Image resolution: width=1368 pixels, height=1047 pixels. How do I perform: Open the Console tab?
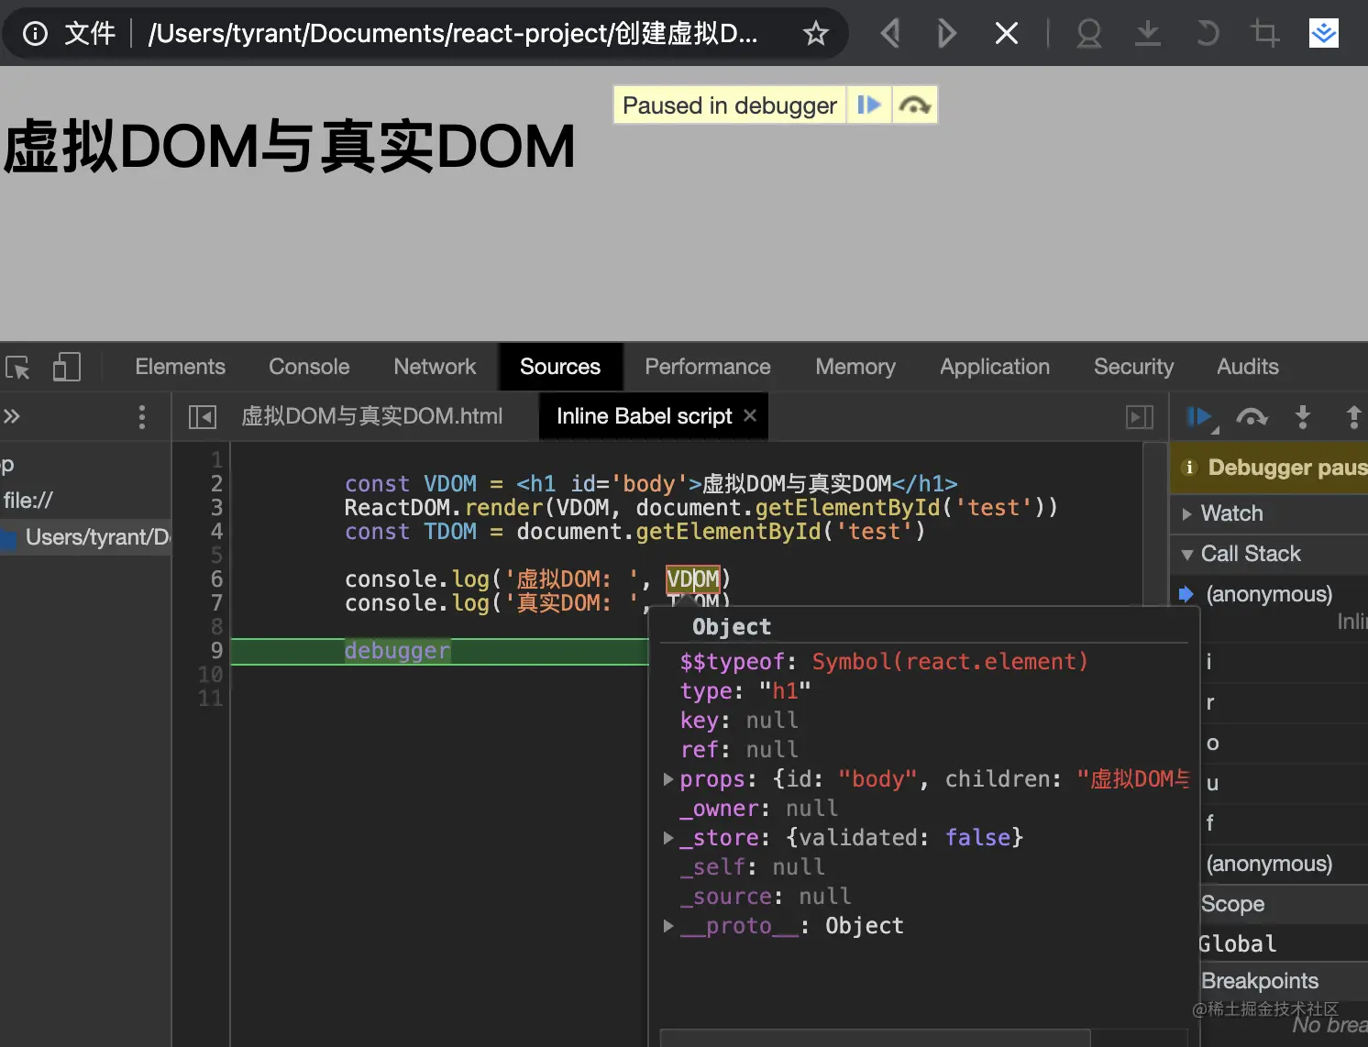click(309, 367)
